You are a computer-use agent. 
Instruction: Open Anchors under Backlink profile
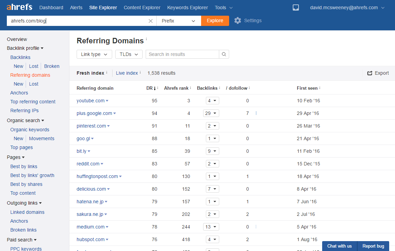(19, 93)
